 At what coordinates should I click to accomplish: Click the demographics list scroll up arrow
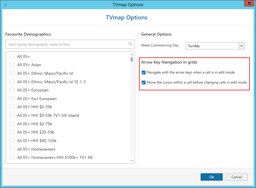click(132, 54)
